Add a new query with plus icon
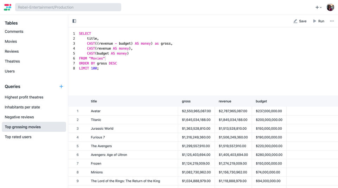Screen dimensions: 338x188 [x=61, y=86]
